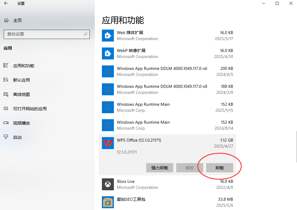
Task: Click icon of Windows App Runtime Main dated 2024/8/14
Action: 108,125
